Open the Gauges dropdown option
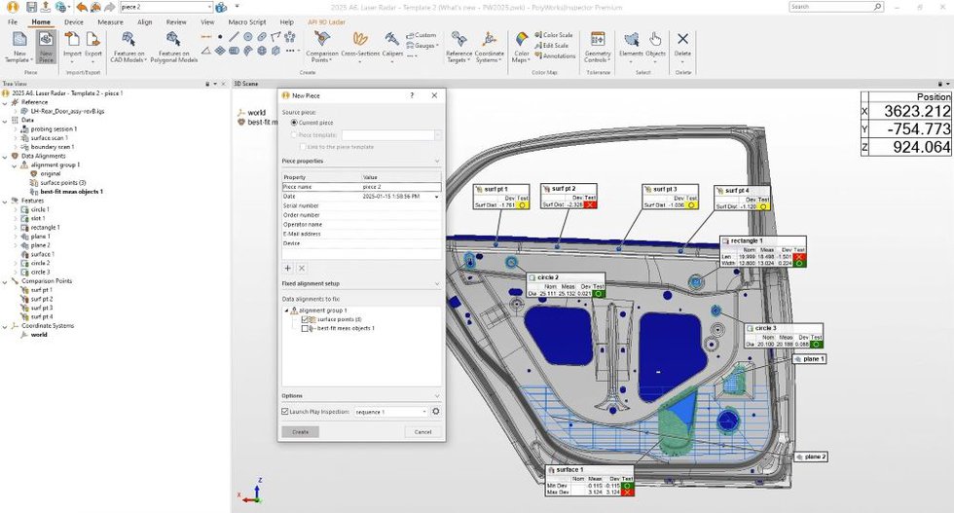 422,46
